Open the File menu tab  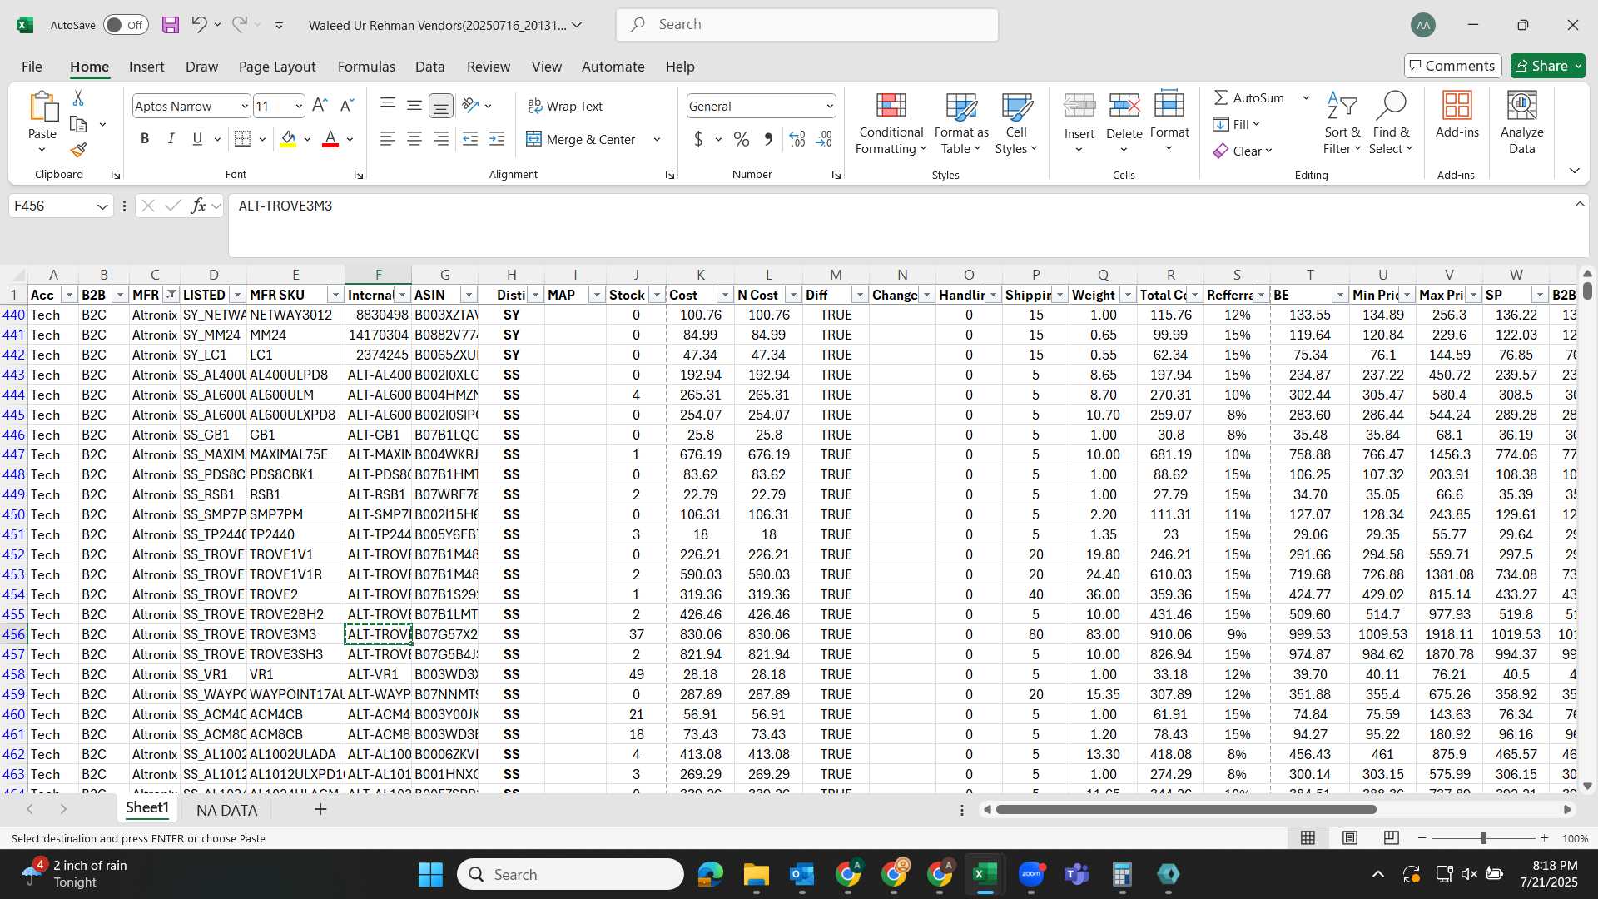tap(32, 67)
